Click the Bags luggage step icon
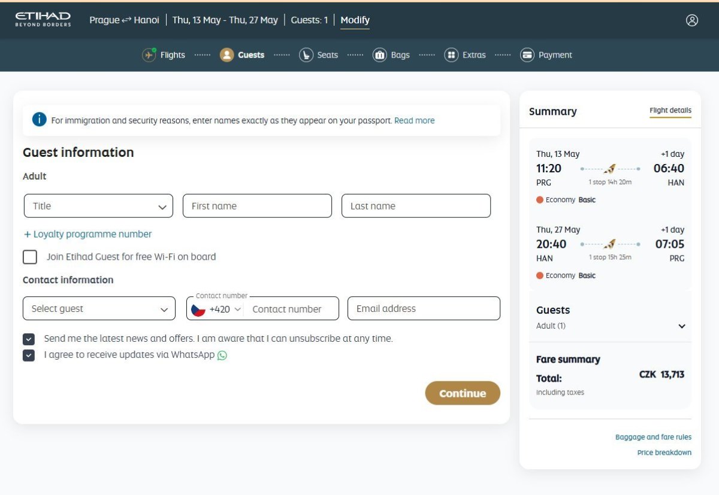 [379, 55]
